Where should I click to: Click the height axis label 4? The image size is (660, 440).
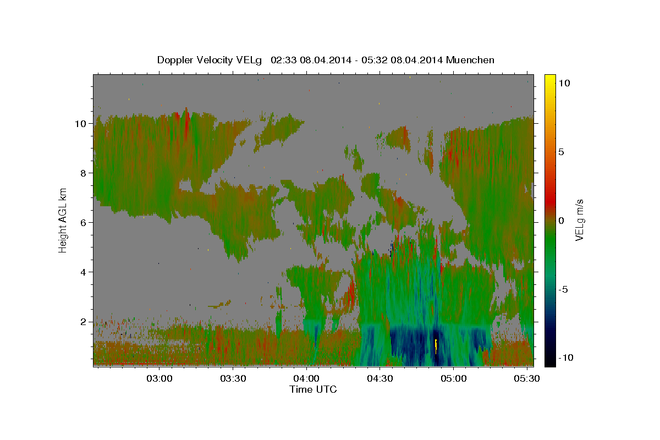pos(83,272)
